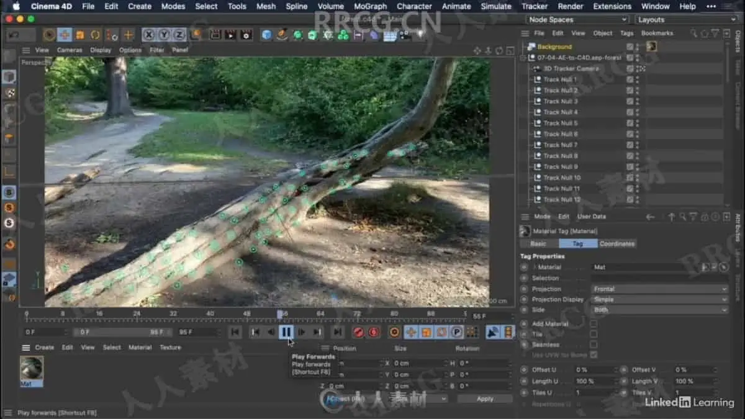
Task: Open the MoGraph menu
Action: tap(370, 6)
